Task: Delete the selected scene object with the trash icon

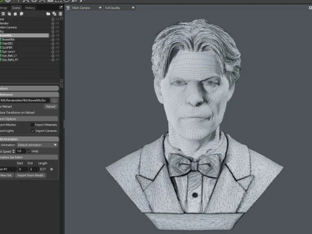Action: [x=60, y=14]
